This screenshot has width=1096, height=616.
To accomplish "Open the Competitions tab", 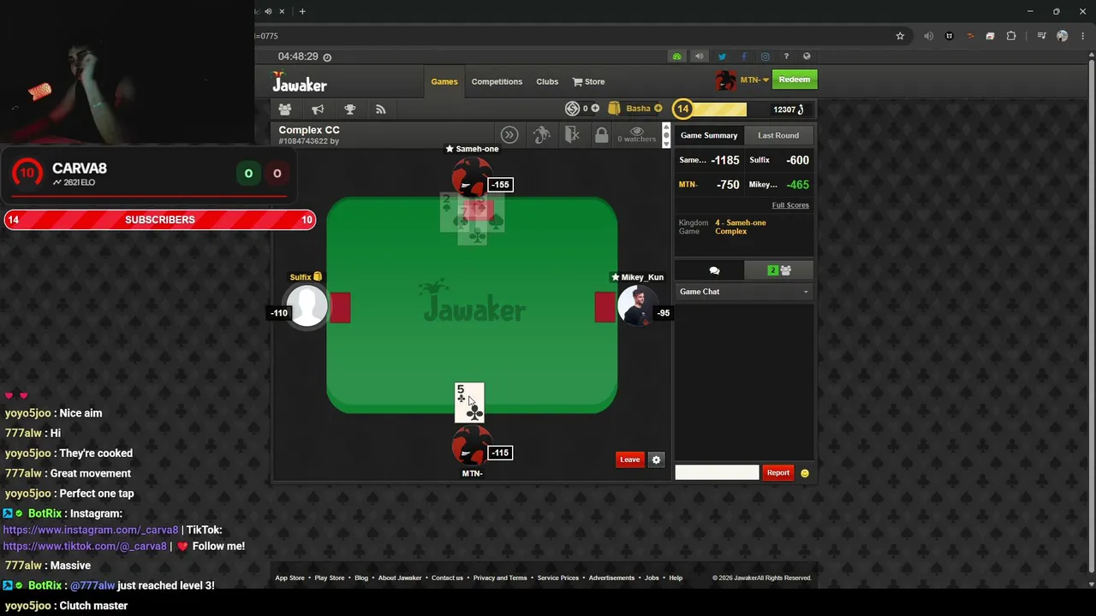I will pos(497,81).
